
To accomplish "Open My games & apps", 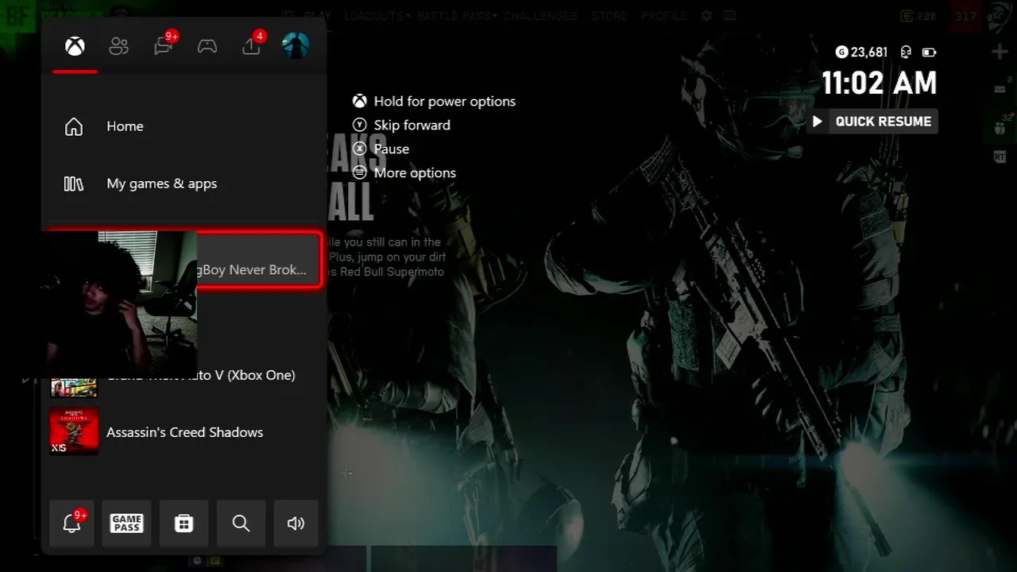I will click(x=184, y=184).
